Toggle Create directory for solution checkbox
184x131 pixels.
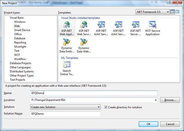[106, 107]
